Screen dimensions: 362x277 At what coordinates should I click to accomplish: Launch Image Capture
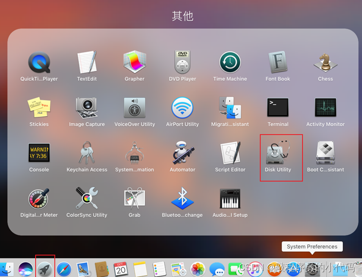coord(87,108)
